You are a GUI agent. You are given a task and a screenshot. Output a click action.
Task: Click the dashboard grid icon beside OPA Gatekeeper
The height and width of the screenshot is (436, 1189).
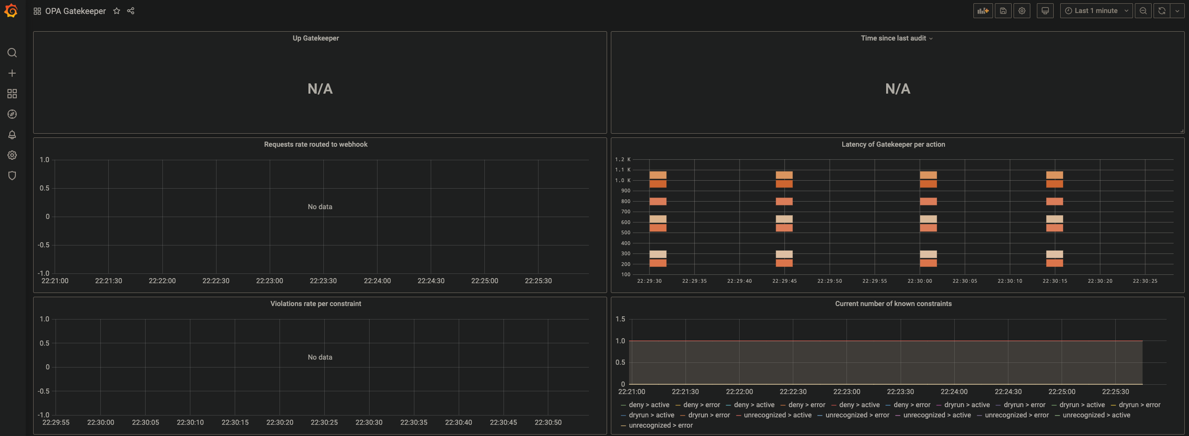click(37, 11)
